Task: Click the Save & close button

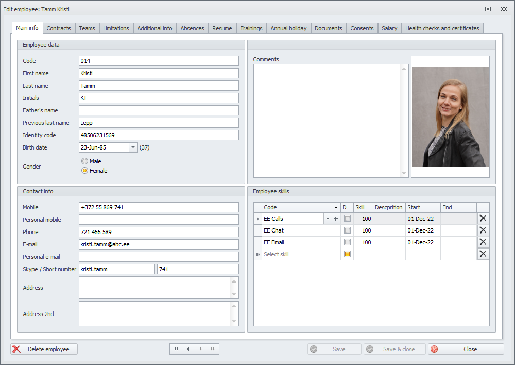Action: [394, 349]
